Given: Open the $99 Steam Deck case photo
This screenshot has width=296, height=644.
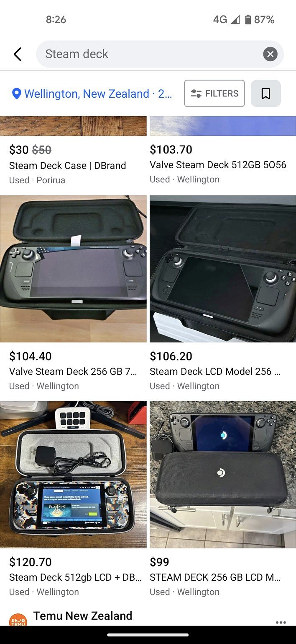Looking at the screenshot, I should pyautogui.click(x=223, y=475).
